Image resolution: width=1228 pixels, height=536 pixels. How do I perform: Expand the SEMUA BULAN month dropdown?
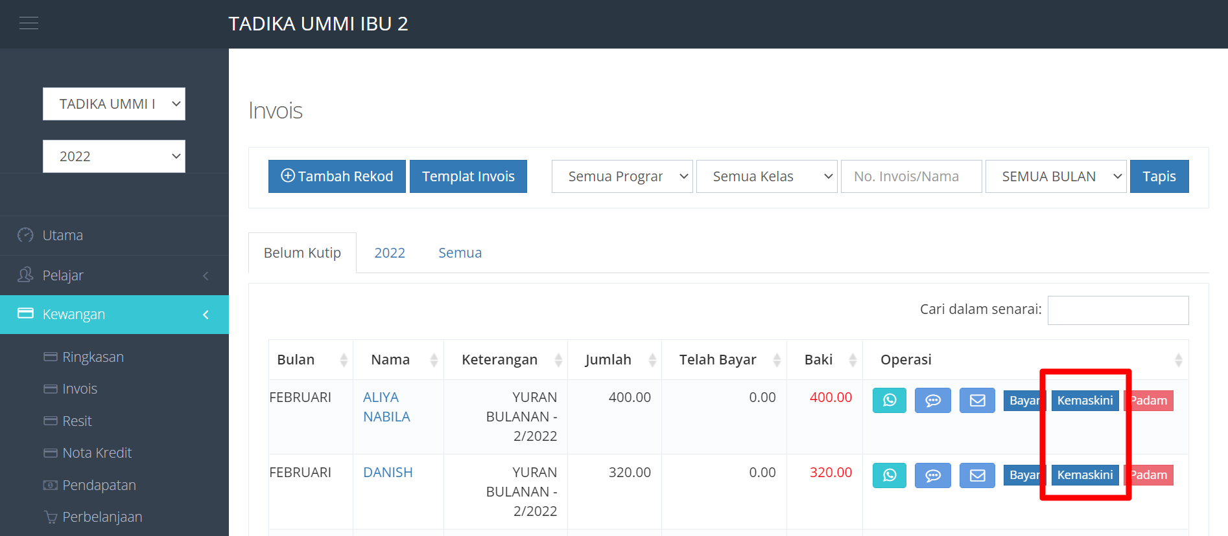point(1056,177)
